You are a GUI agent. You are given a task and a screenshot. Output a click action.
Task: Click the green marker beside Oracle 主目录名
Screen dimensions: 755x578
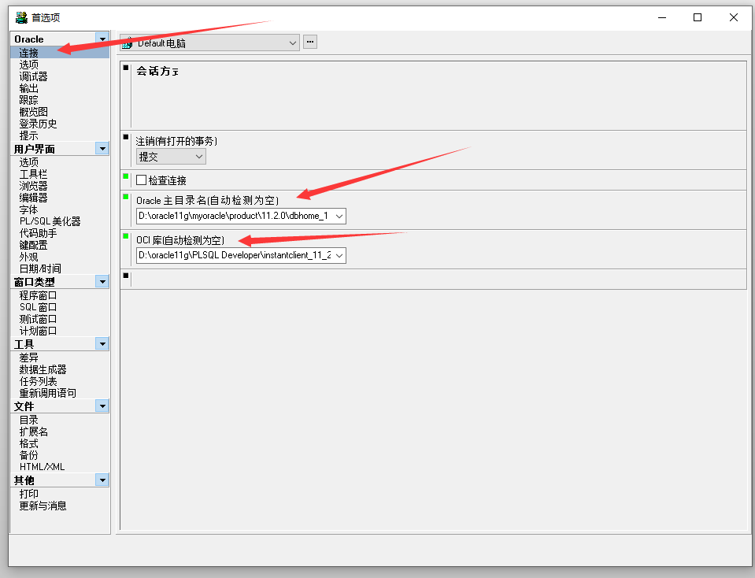click(126, 197)
